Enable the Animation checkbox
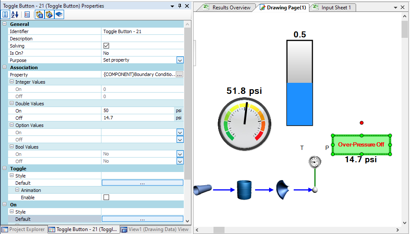Image resolution: width=410 pixels, height=234 pixels. click(x=107, y=197)
